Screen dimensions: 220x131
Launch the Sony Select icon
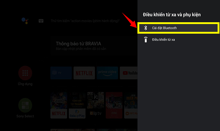tap(25, 105)
